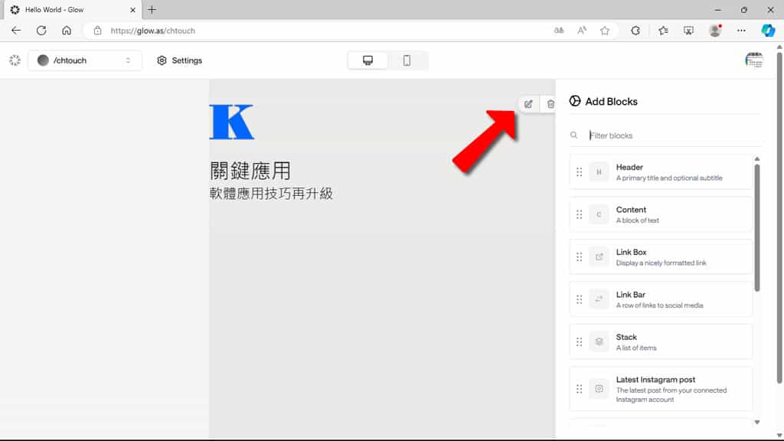Select the Content block entry

661,214
